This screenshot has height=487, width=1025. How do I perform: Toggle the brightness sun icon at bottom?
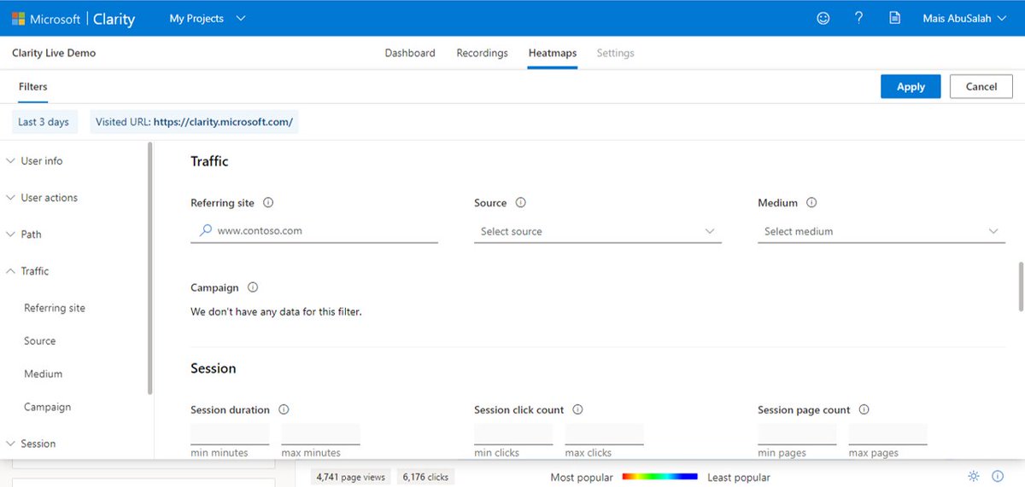[974, 476]
